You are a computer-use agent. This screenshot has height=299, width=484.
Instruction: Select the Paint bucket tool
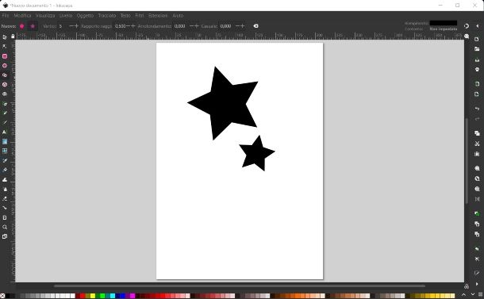point(5,170)
